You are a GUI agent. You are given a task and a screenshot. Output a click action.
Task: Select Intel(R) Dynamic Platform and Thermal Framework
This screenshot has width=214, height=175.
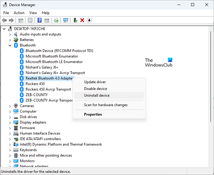(x=61, y=144)
